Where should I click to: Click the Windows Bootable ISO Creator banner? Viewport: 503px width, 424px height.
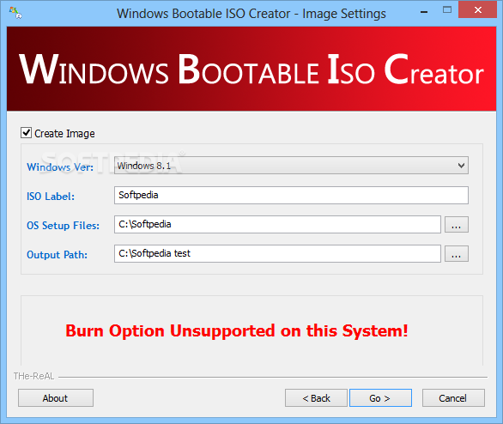251,69
